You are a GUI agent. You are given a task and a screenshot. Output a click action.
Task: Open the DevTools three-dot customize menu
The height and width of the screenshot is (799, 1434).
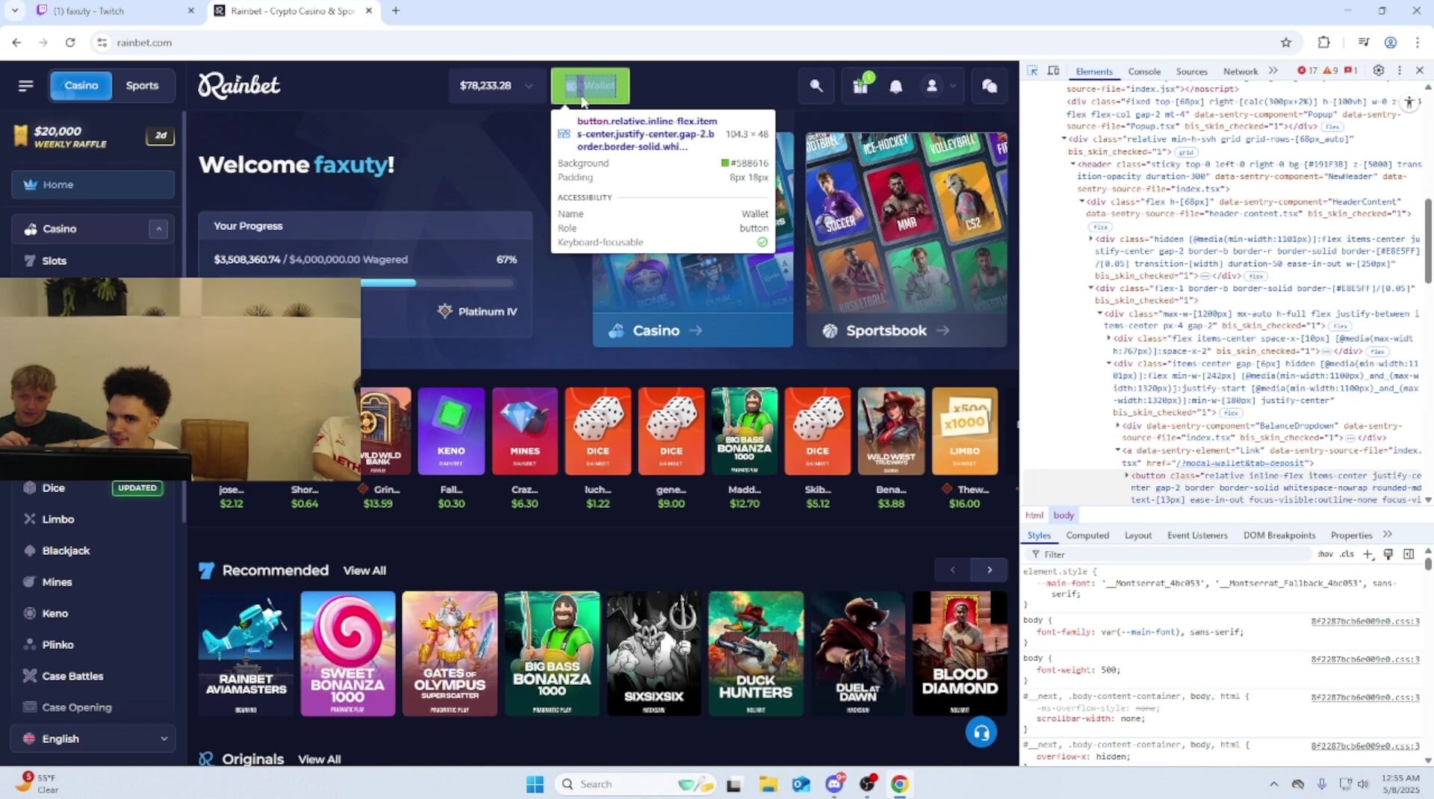point(1400,71)
